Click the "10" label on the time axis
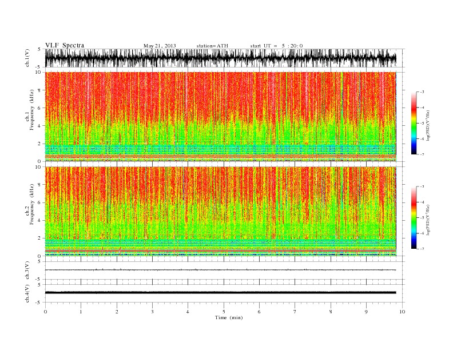The image size is (453, 350). pos(402,312)
